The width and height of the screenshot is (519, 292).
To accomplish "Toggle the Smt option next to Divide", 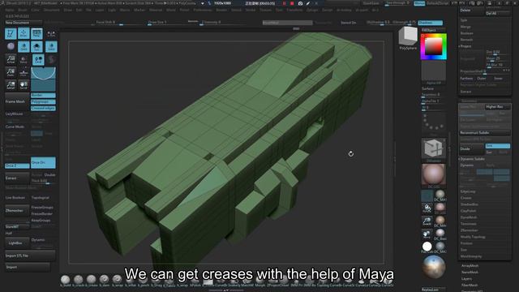I will pyautogui.click(x=498, y=146).
